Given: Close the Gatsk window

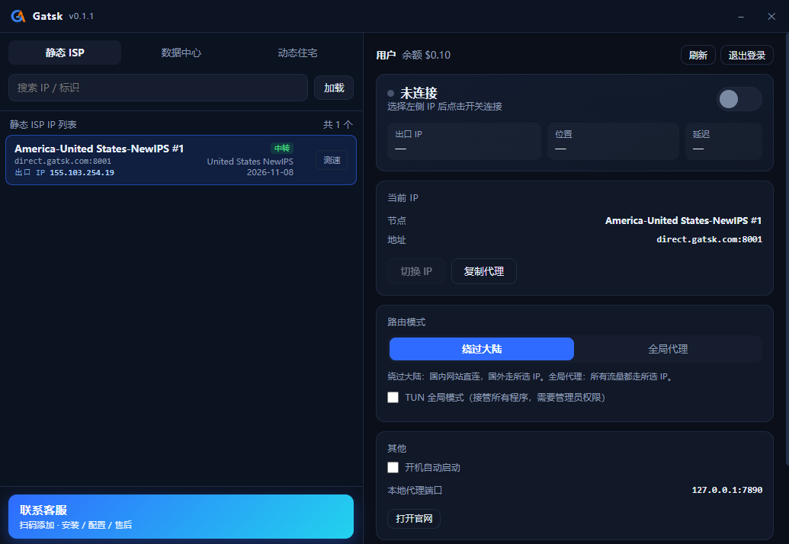Looking at the screenshot, I should click(x=771, y=17).
